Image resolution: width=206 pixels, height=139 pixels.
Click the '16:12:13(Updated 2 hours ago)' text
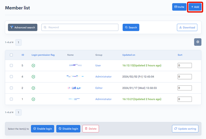tap(142, 65)
